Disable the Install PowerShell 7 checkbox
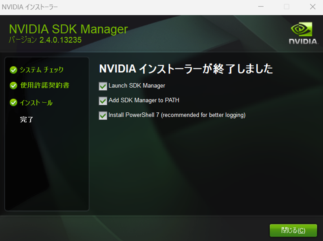 (x=103, y=115)
